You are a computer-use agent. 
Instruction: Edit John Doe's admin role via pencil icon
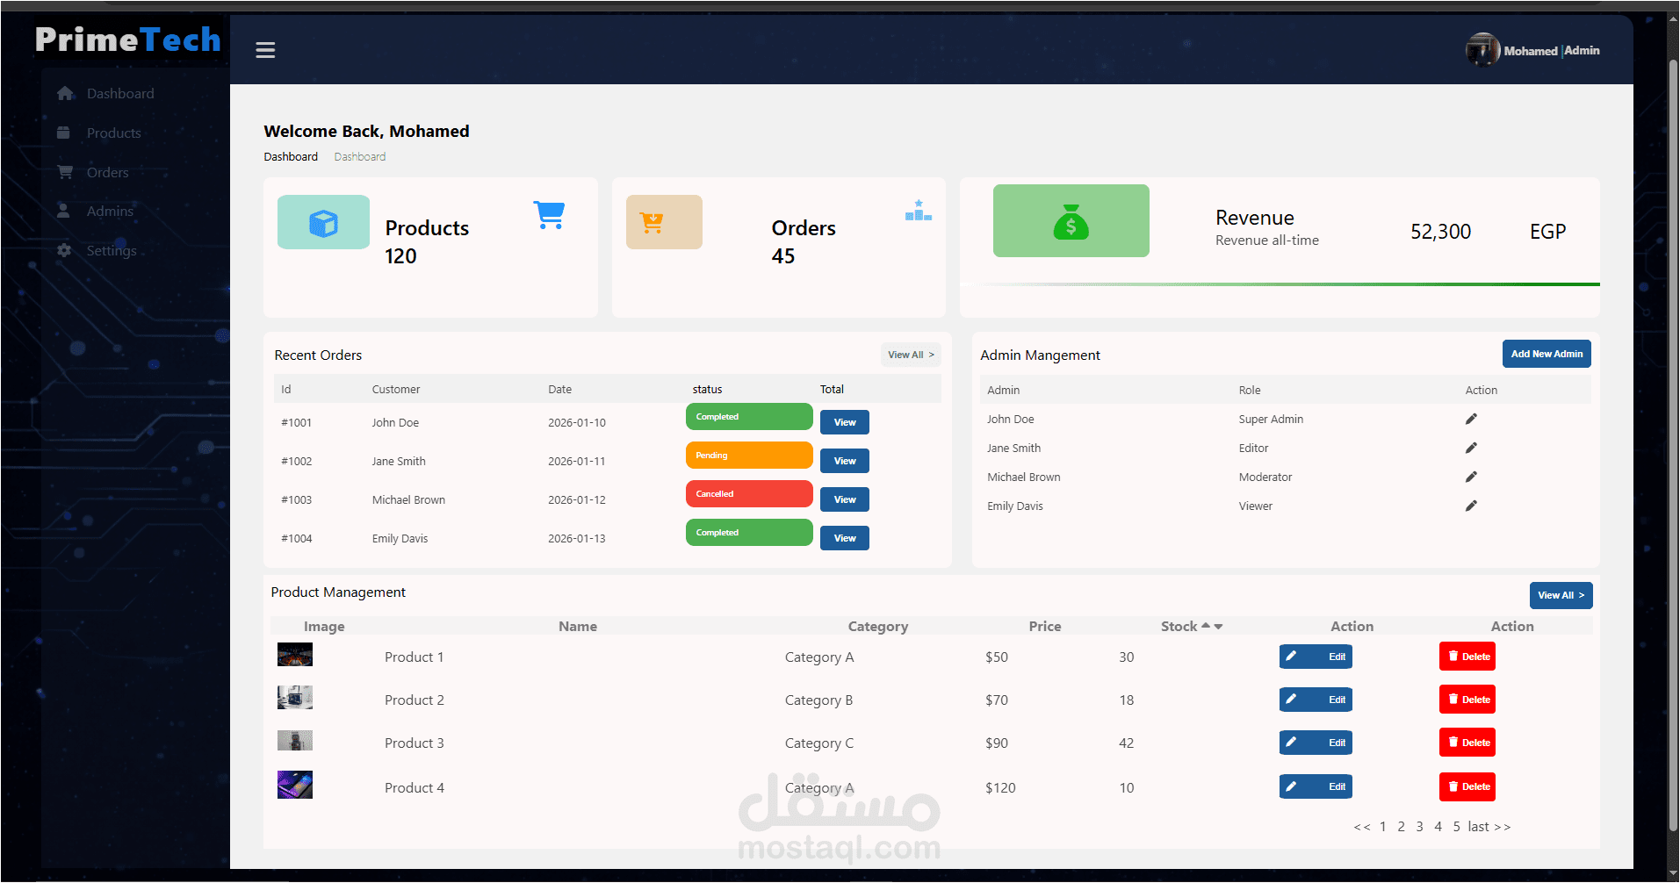coord(1471,419)
